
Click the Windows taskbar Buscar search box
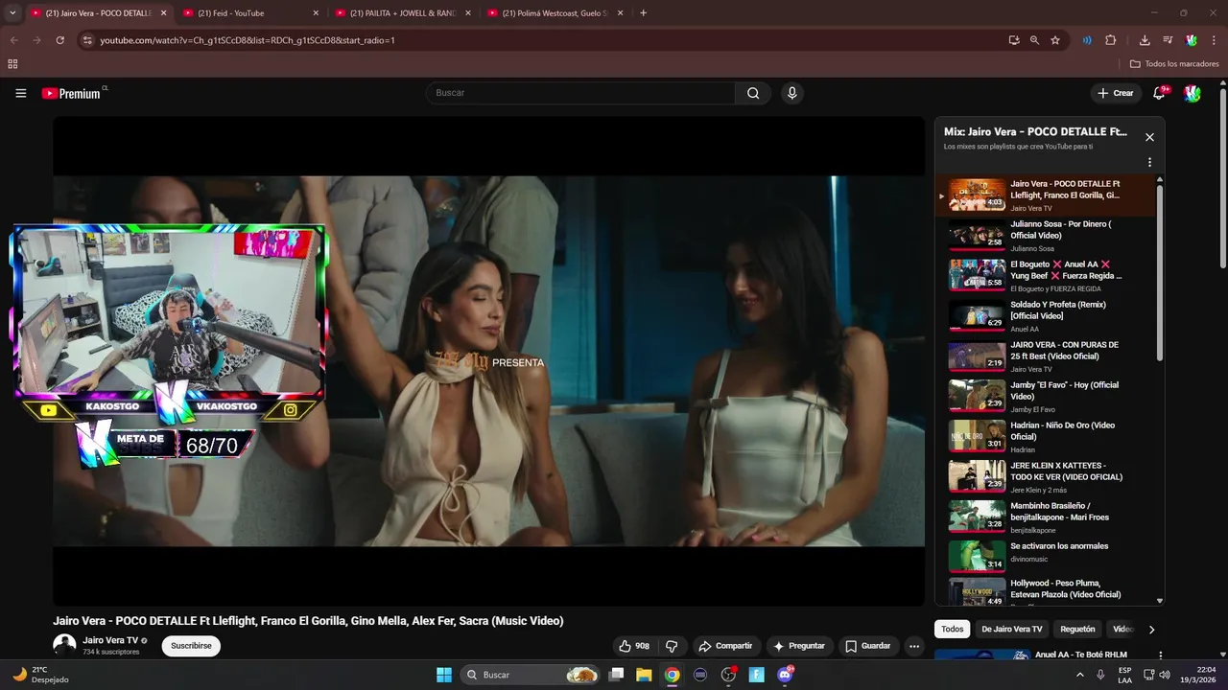tap(531, 675)
